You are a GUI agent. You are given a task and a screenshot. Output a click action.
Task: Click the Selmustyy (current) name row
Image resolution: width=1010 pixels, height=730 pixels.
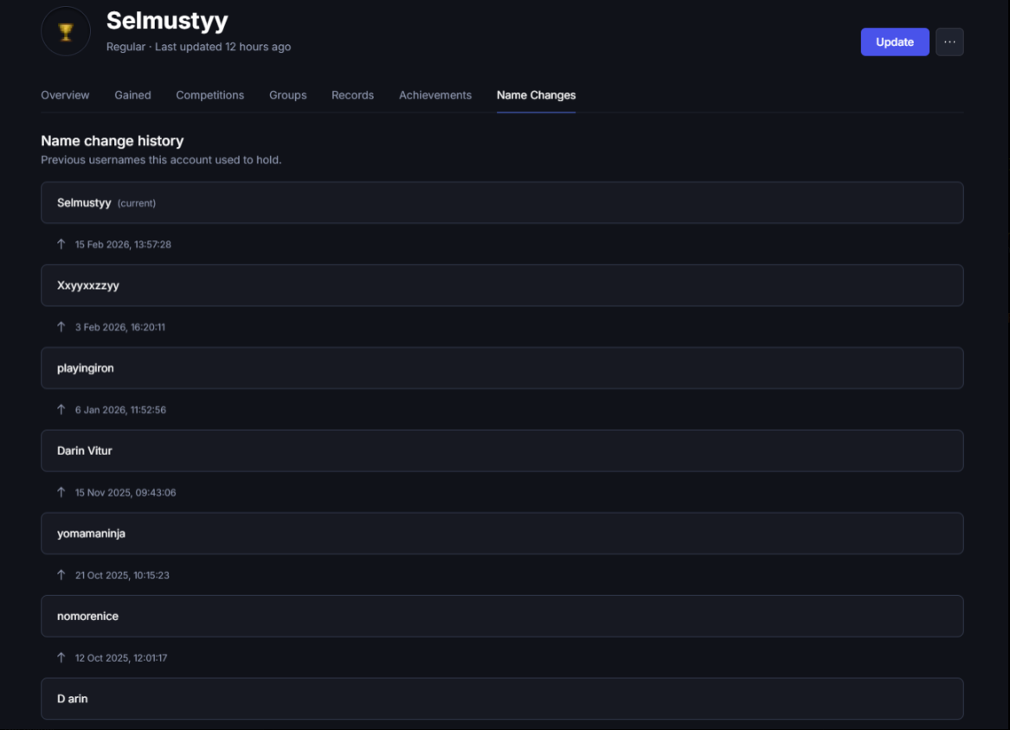(x=503, y=202)
